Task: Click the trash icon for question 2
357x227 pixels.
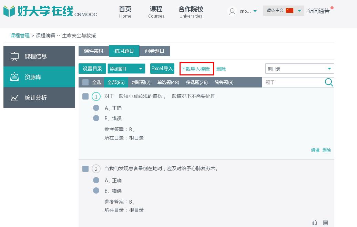Action: point(325,223)
